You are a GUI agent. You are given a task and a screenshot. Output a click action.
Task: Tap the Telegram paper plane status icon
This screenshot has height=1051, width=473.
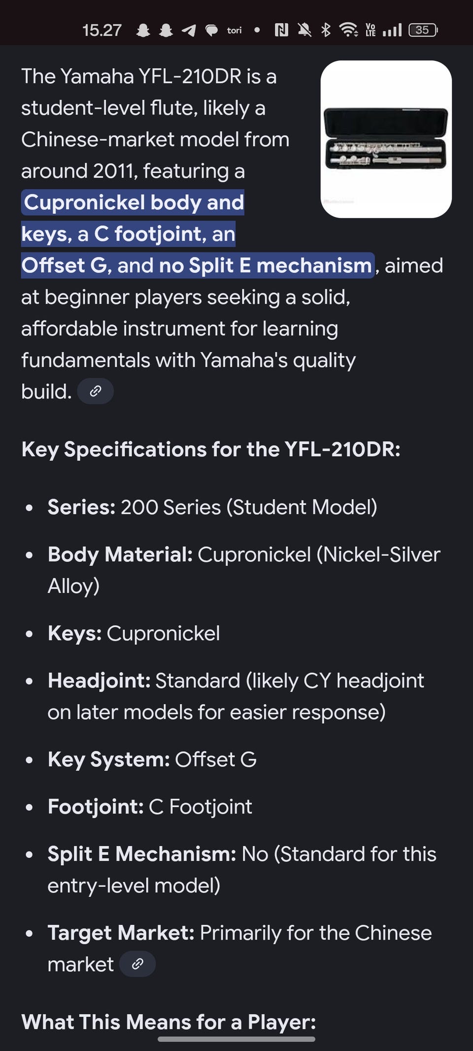tap(189, 31)
